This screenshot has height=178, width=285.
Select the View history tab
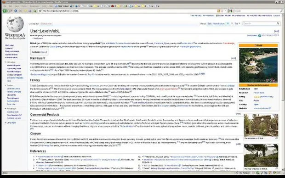[x=219, y=23]
